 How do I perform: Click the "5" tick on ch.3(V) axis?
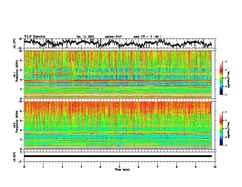click(21, 152)
